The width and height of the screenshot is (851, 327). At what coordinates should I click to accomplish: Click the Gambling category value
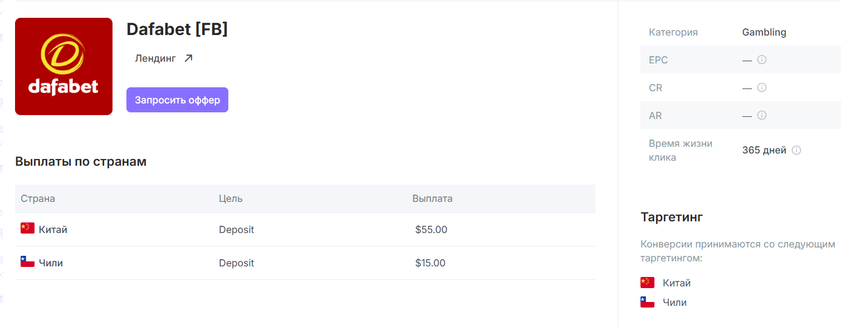[764, 32]
